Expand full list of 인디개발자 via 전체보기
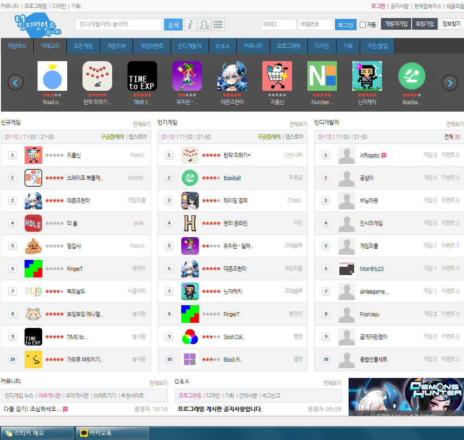This screenshot has width=464, height=440. (x=455, y=124)
